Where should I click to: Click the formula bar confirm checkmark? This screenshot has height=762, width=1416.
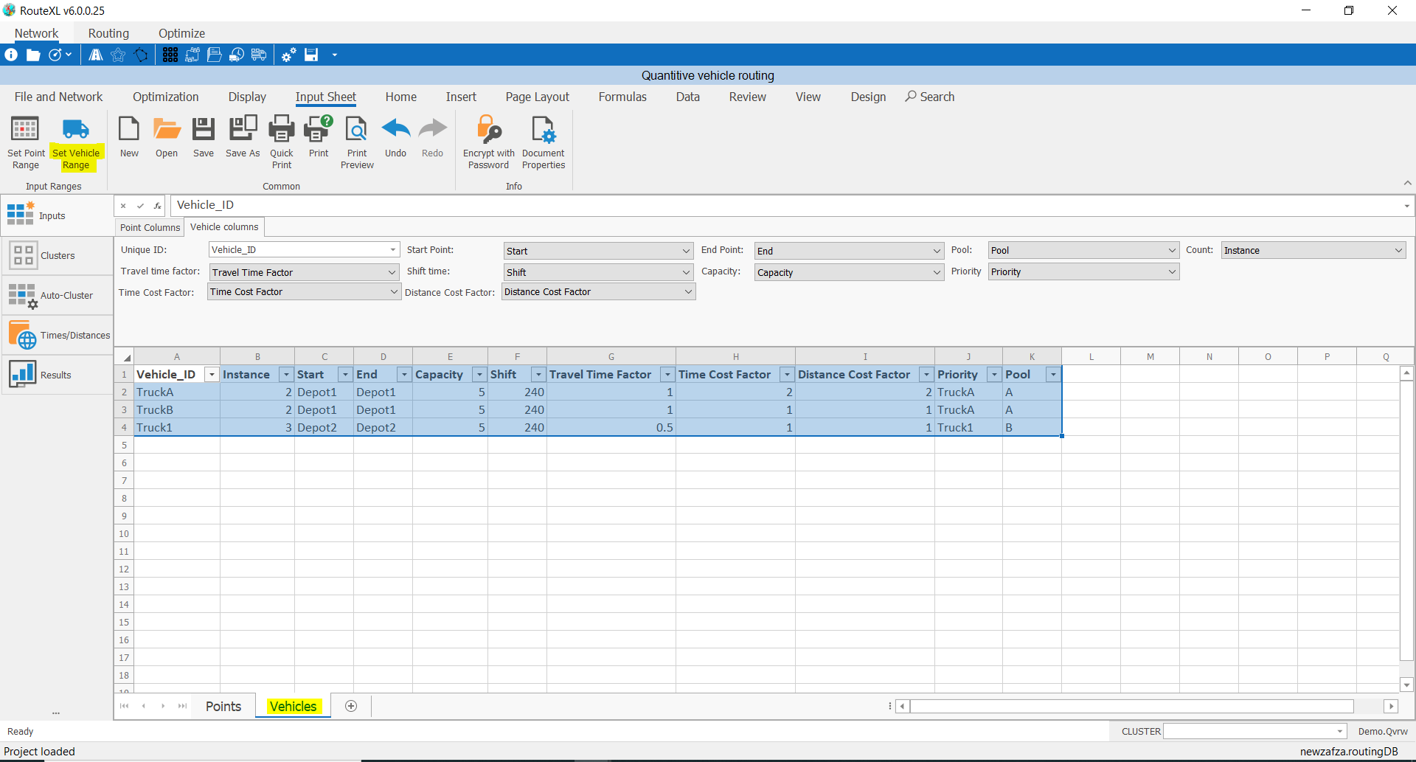pos(140,206)
